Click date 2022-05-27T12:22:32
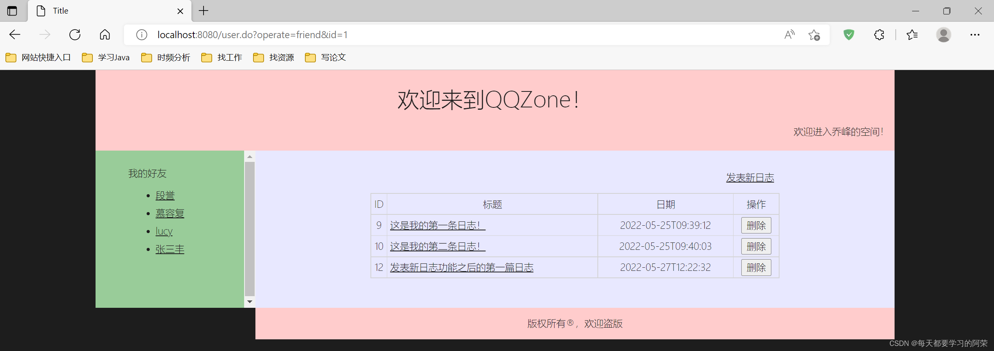994x351 pixels. (x=665, y=267)
